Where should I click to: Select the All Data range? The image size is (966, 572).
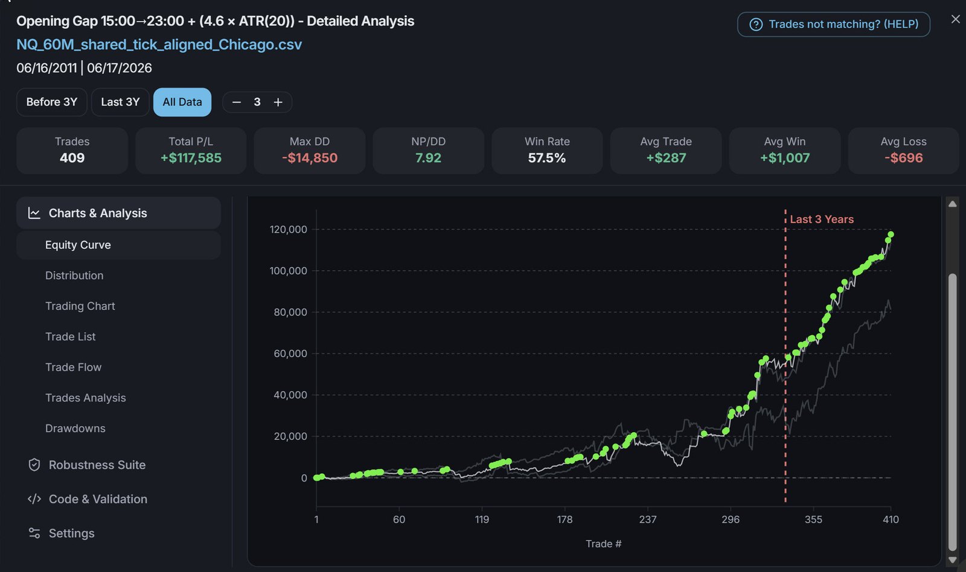[182, 102]
